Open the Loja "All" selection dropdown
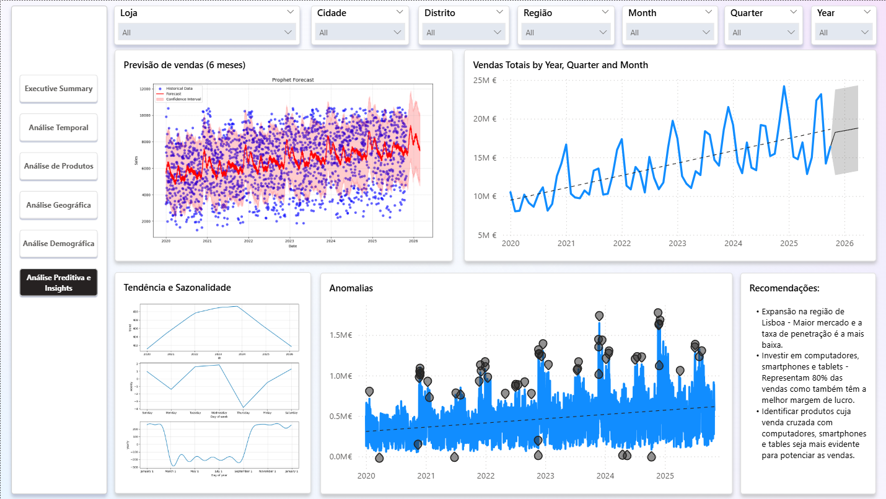Image resolution: width=886 pixels, height=499 pixels. (x=207, y=32)
